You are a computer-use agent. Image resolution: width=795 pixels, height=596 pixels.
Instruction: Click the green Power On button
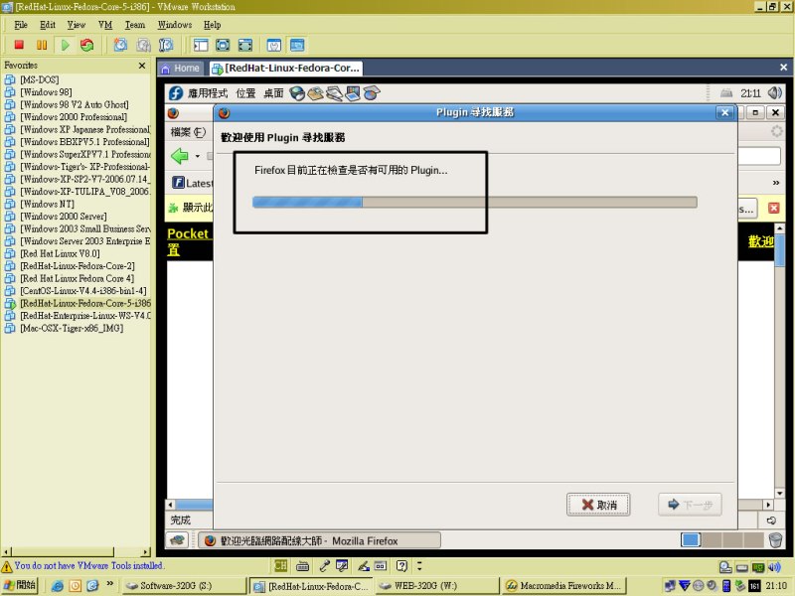tap(65, 45)
